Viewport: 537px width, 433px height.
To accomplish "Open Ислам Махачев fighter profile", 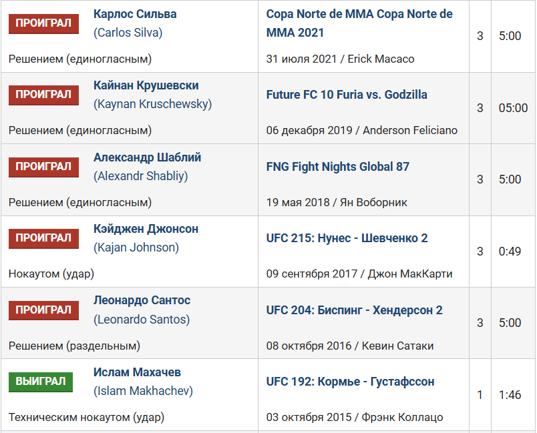I will (x=137, y=372).
